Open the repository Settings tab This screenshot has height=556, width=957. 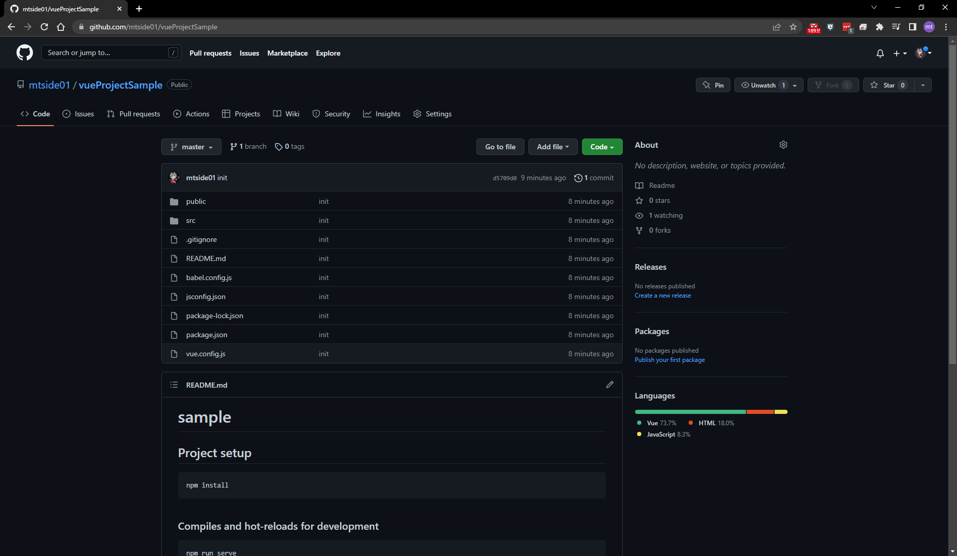coord(432,114)
